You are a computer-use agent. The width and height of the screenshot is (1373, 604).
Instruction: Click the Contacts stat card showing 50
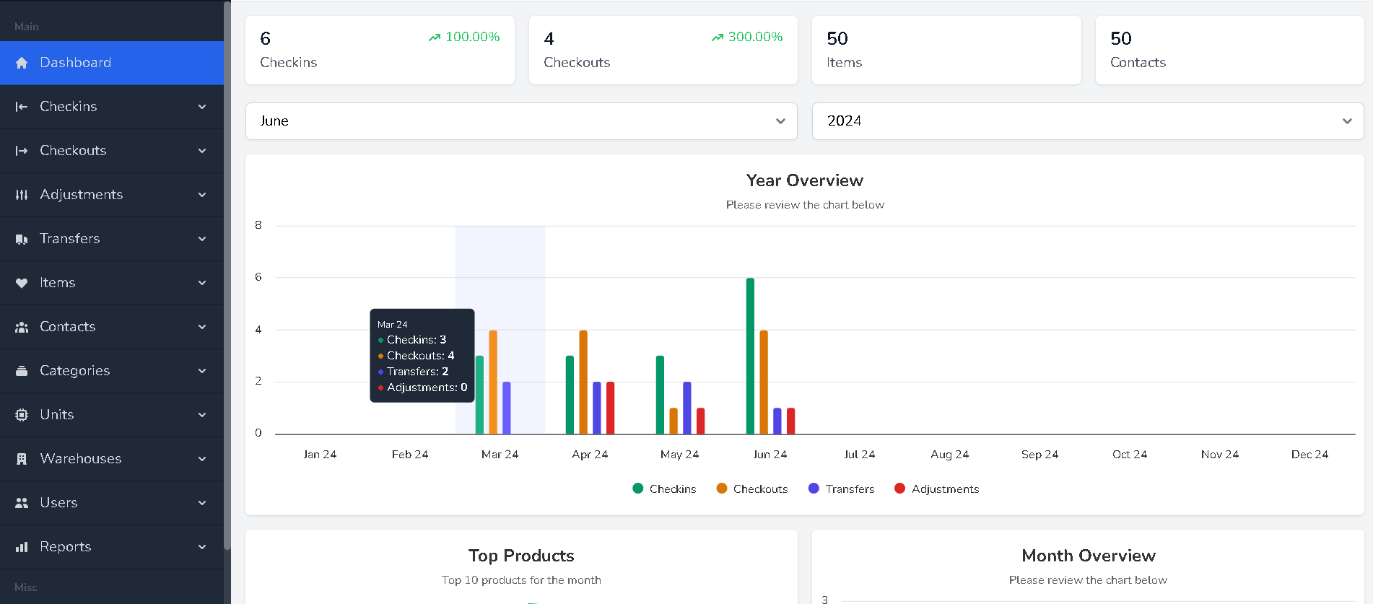pyautogui.click(x=1229, y=50)
